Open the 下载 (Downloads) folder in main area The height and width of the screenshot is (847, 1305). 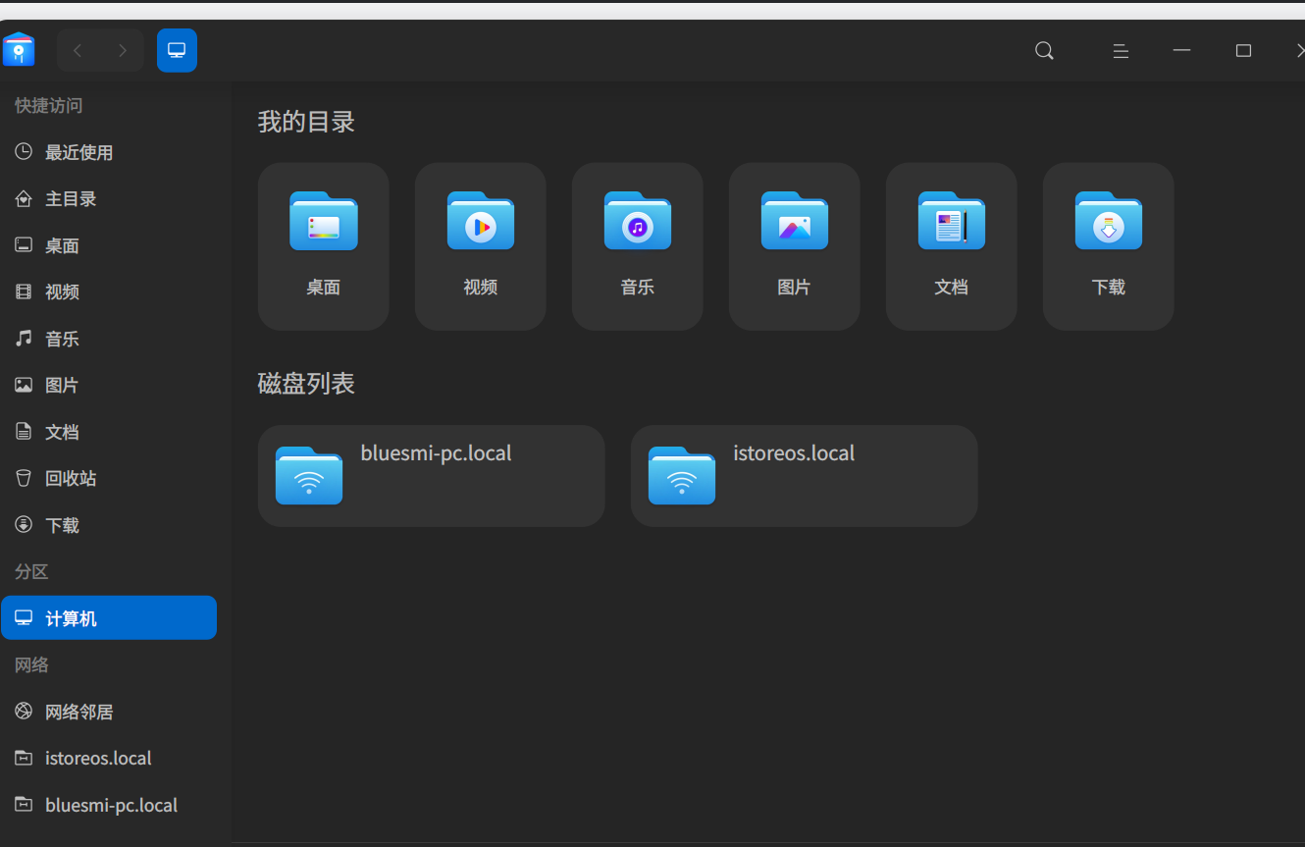pyautogui.click(x=1108, y=245)
